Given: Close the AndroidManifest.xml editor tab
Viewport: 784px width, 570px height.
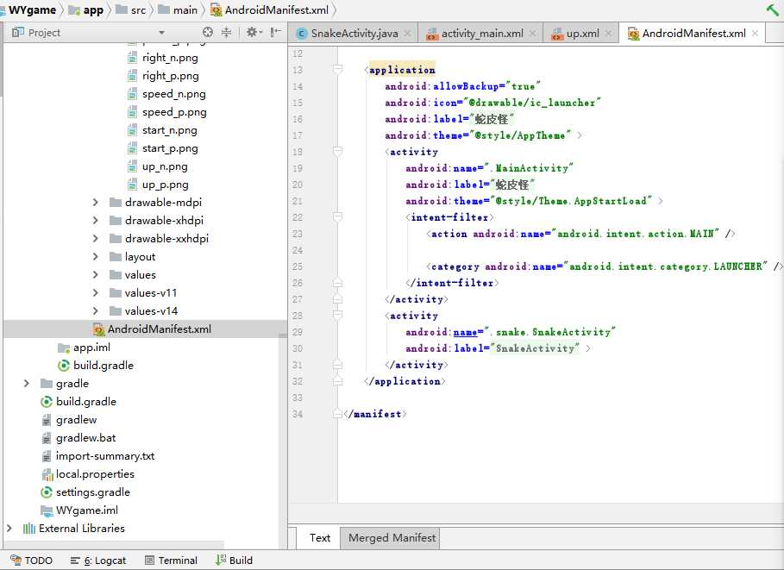Looking at the screenshot, I should coord(755,34).
